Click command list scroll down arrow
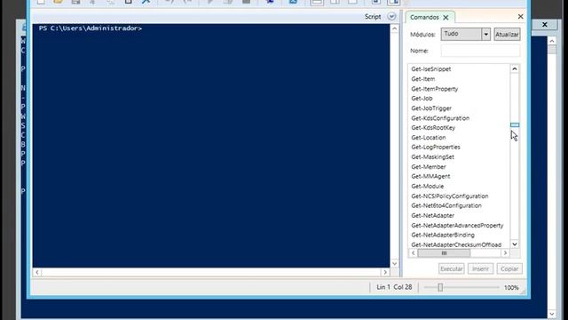This screenshot has width=568, height=320. click(515, 244)
